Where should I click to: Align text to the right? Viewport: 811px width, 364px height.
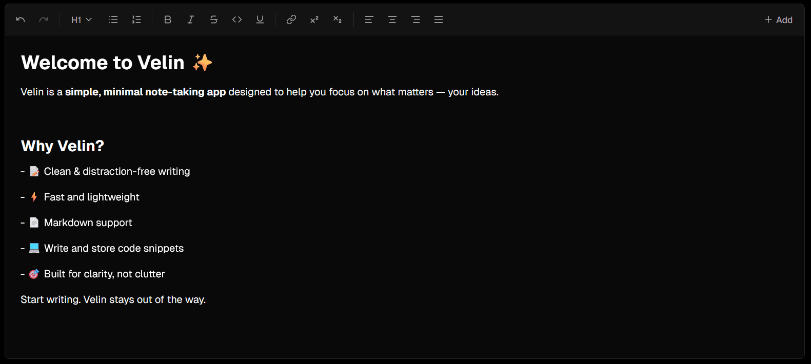(x=416, y=19)
